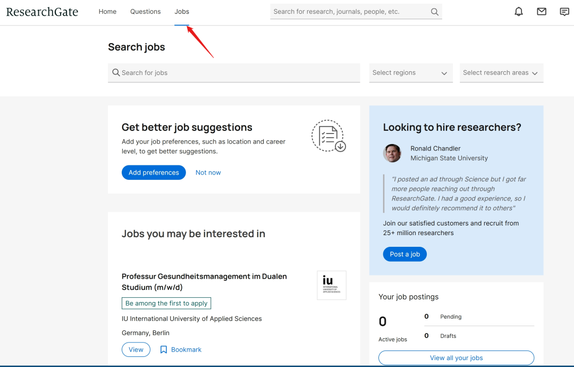This screenshot has width=574, height=367.
Task: Click the Pending postings count row
Action: pos(479,316)
